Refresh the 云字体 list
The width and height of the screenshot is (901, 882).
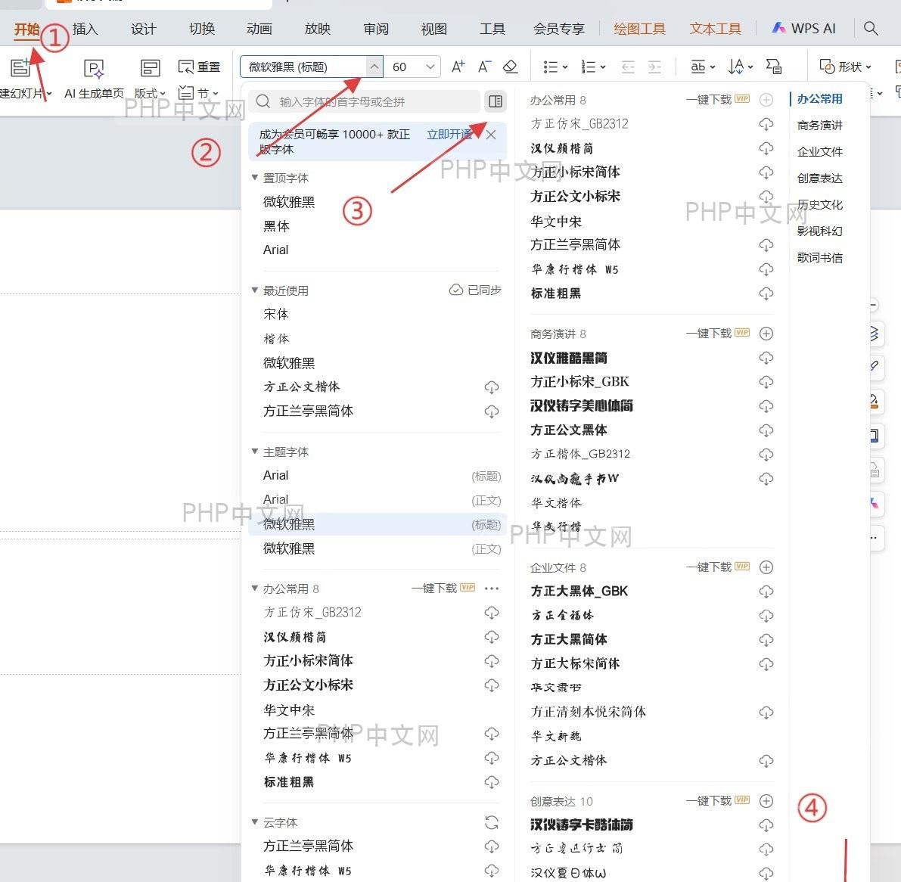click(491, 823)
